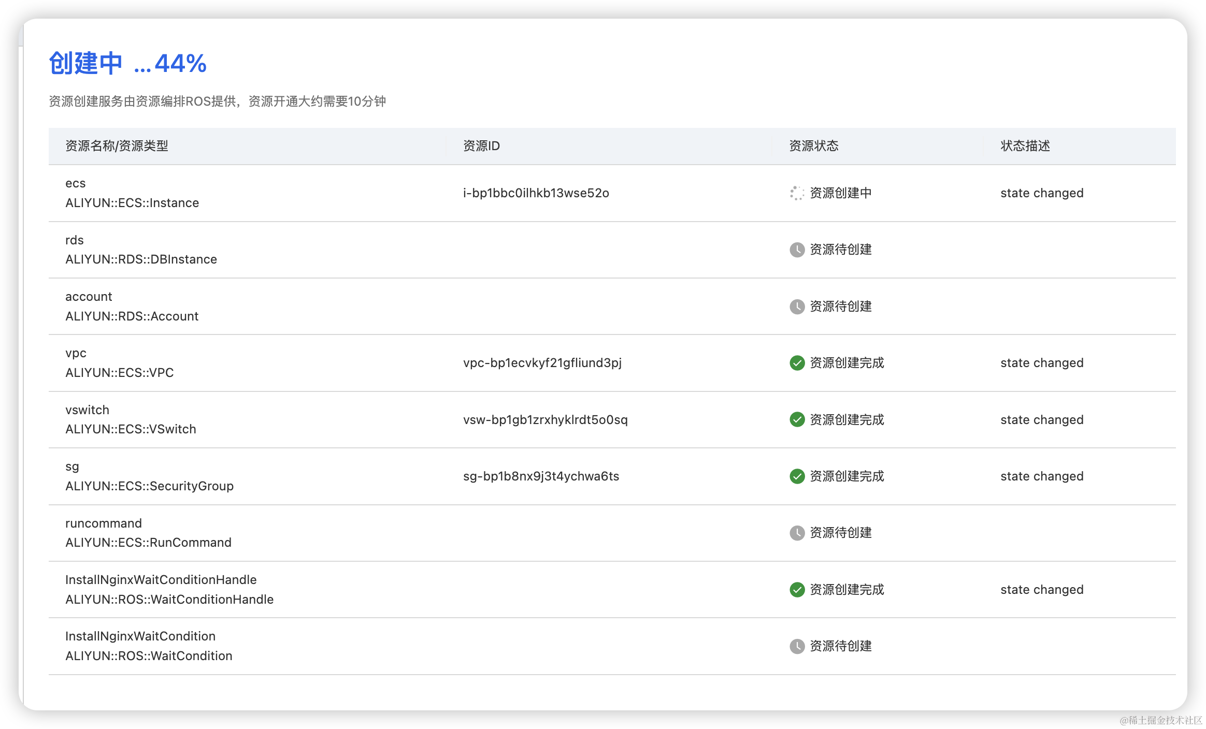The width and height of the screenshot is (1206, 729).
Task: Click the vswitch resource name
Action: [88, 410]
